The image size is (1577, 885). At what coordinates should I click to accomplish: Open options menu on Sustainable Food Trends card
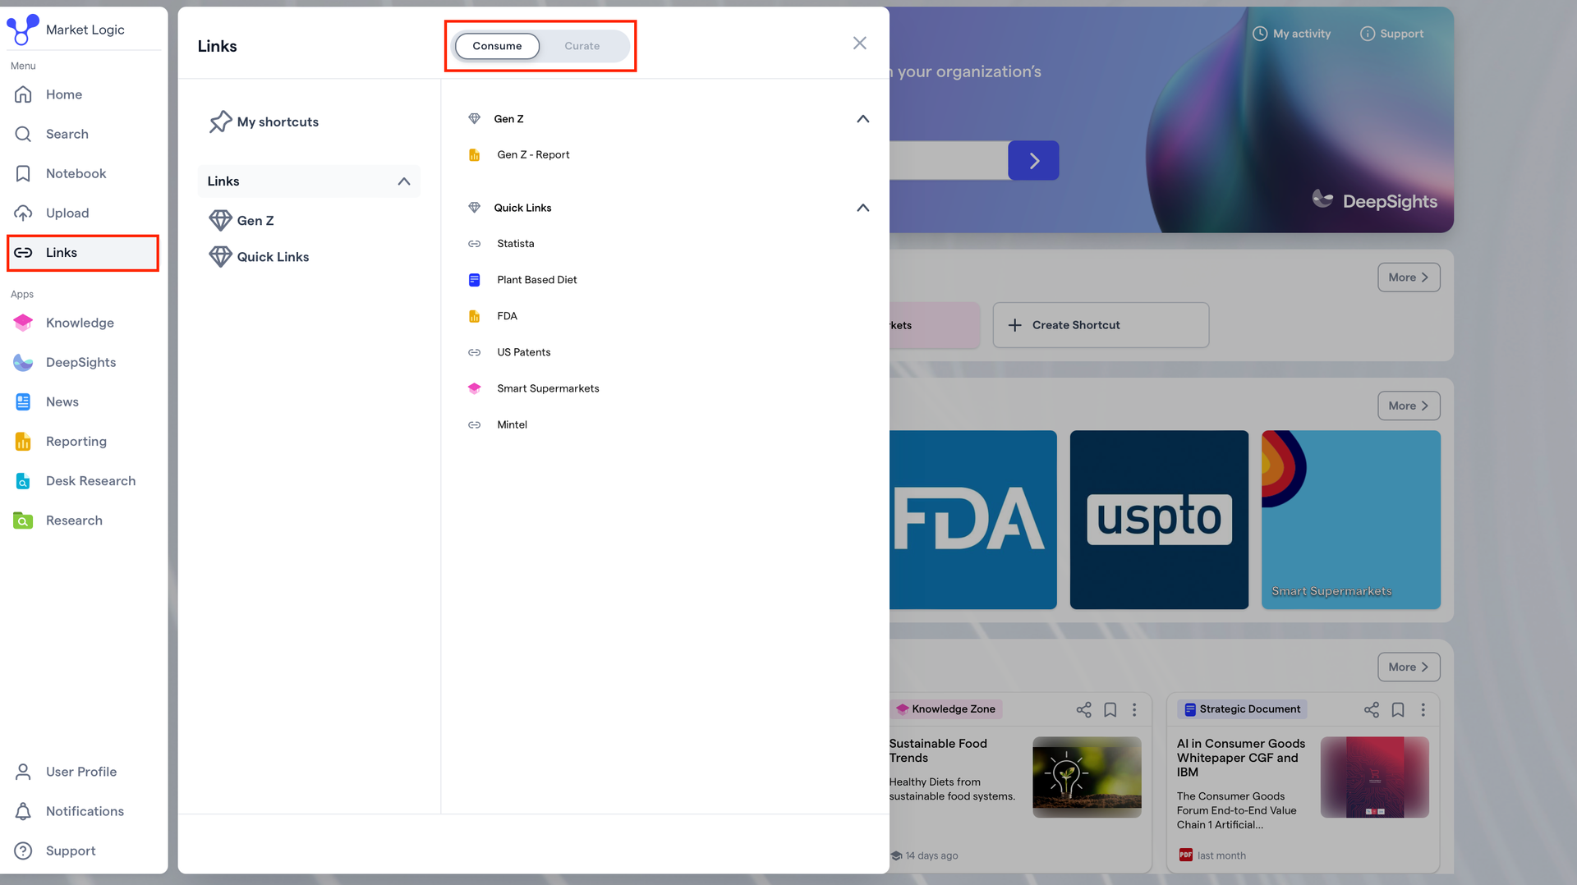pyautogui.click(x=1134, y=709)
